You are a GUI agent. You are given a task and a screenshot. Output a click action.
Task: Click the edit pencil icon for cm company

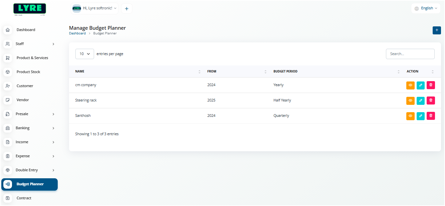(x=421, y=85)
